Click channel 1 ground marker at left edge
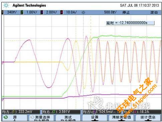 (x=3, y=62)
